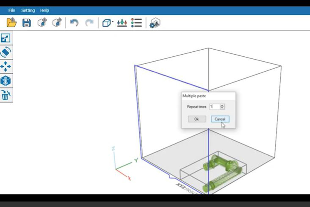Redo the last undone action

[89, 23]
